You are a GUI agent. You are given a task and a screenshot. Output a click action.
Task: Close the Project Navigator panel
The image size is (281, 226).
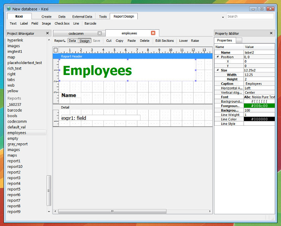click(x=48, y=33)
